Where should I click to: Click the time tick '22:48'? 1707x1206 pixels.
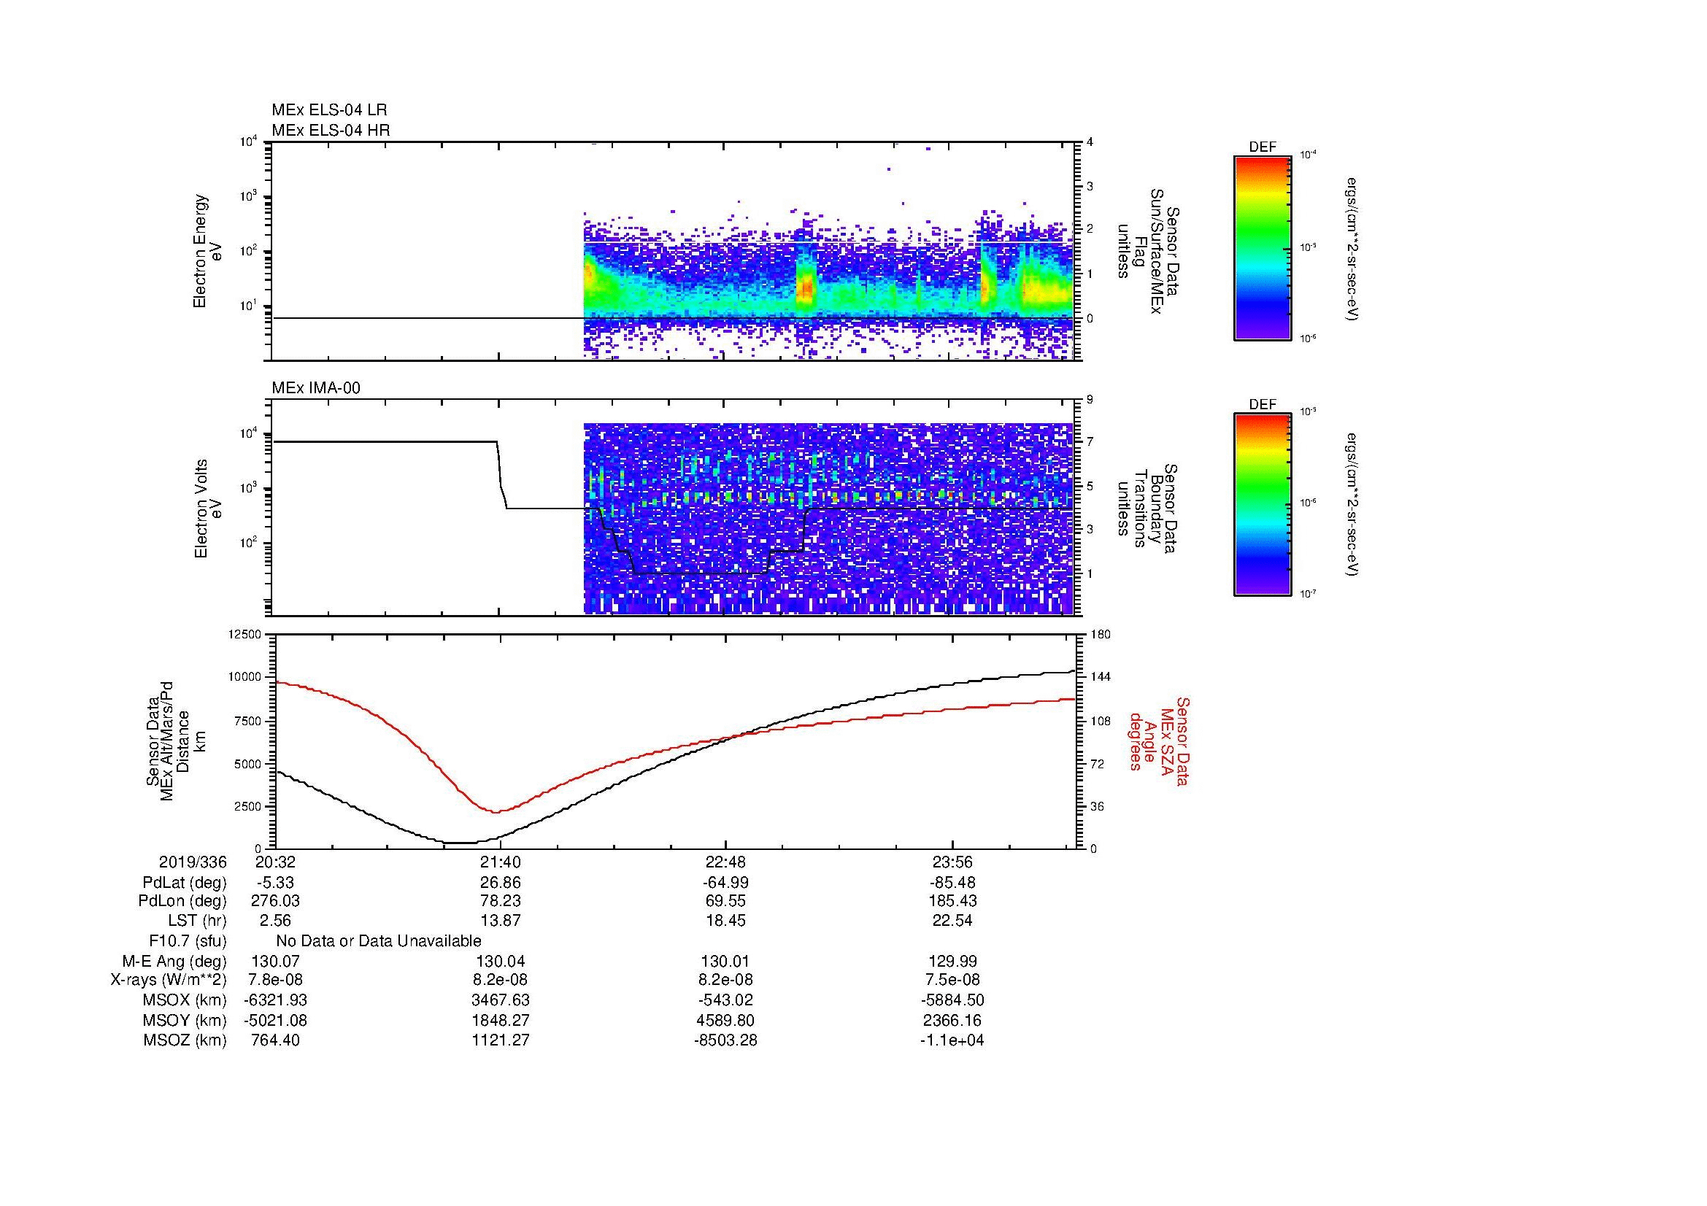click(725, 862)
